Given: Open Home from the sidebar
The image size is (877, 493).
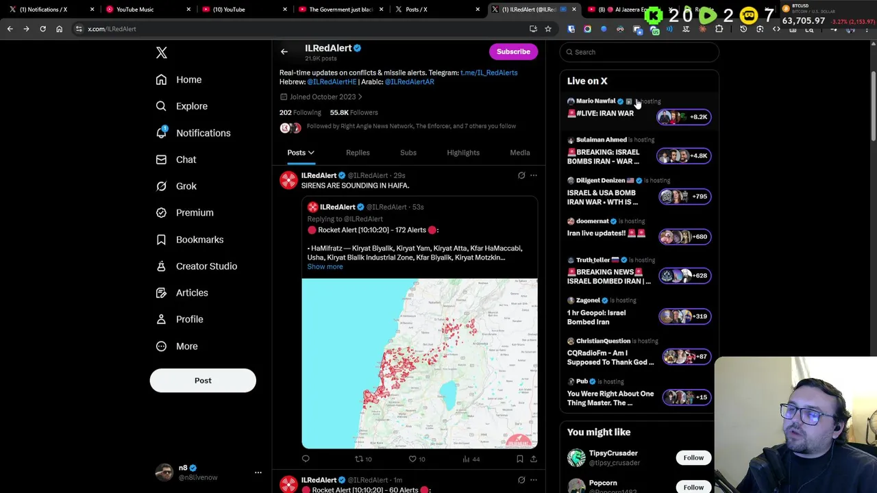Looking at the screenshot, I should click(x=179, y=79).
